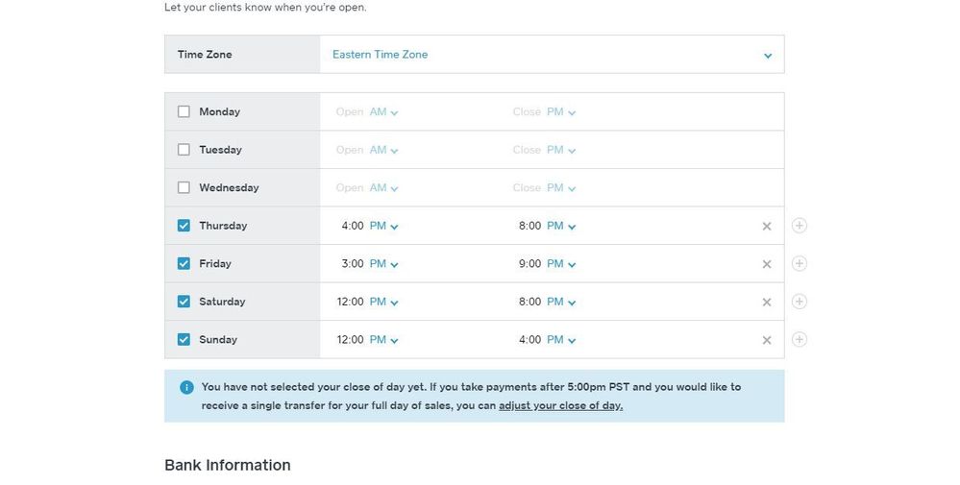Image resolution: width=960 pixels, height=485 pixels.
Task: Remove Sunday hours with the X icon
Action: (767, 340)
